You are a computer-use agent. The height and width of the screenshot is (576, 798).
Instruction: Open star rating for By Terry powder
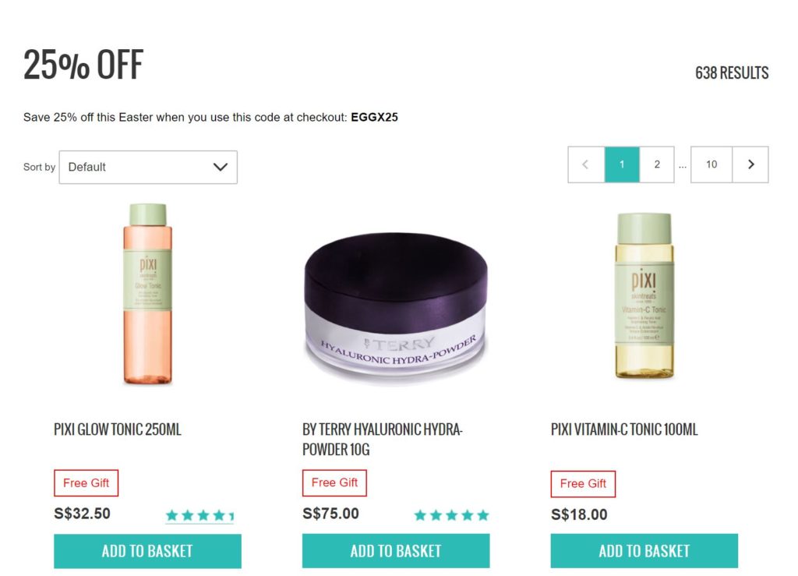tap(451, 515)
